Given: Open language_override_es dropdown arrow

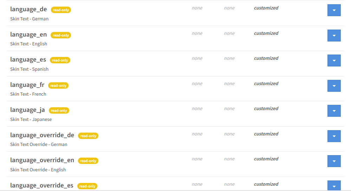Looking at the screenshot, I should click(x=334, y=186).
